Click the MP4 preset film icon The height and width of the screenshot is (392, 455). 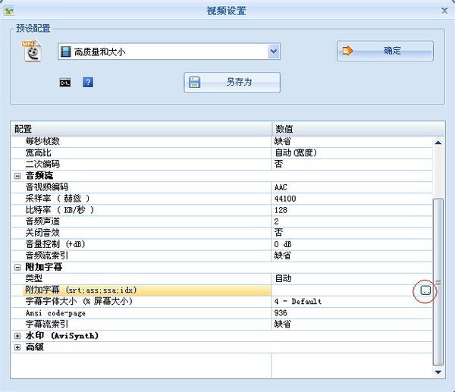(x=32, y=52)
